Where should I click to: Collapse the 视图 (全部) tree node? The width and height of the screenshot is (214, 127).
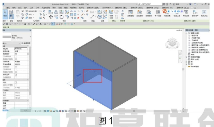(x=187, y=33)
